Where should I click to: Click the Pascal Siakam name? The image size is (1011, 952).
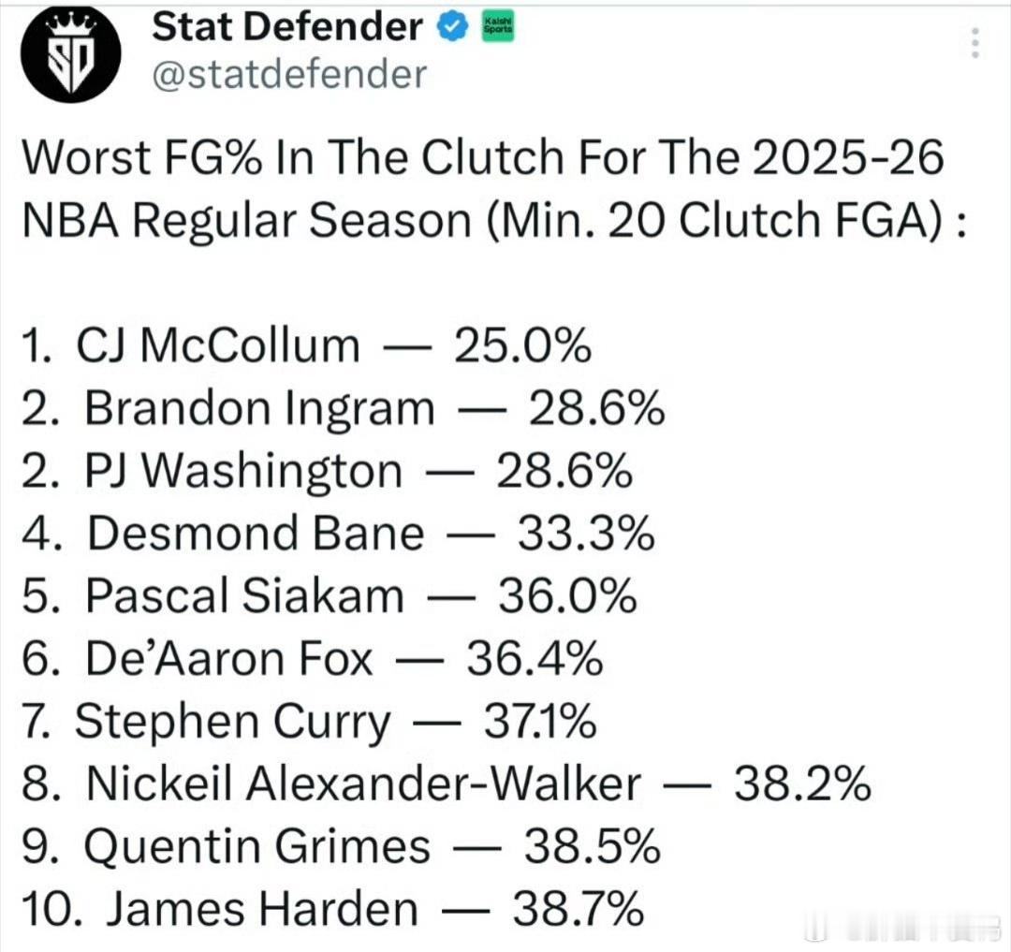244,596
